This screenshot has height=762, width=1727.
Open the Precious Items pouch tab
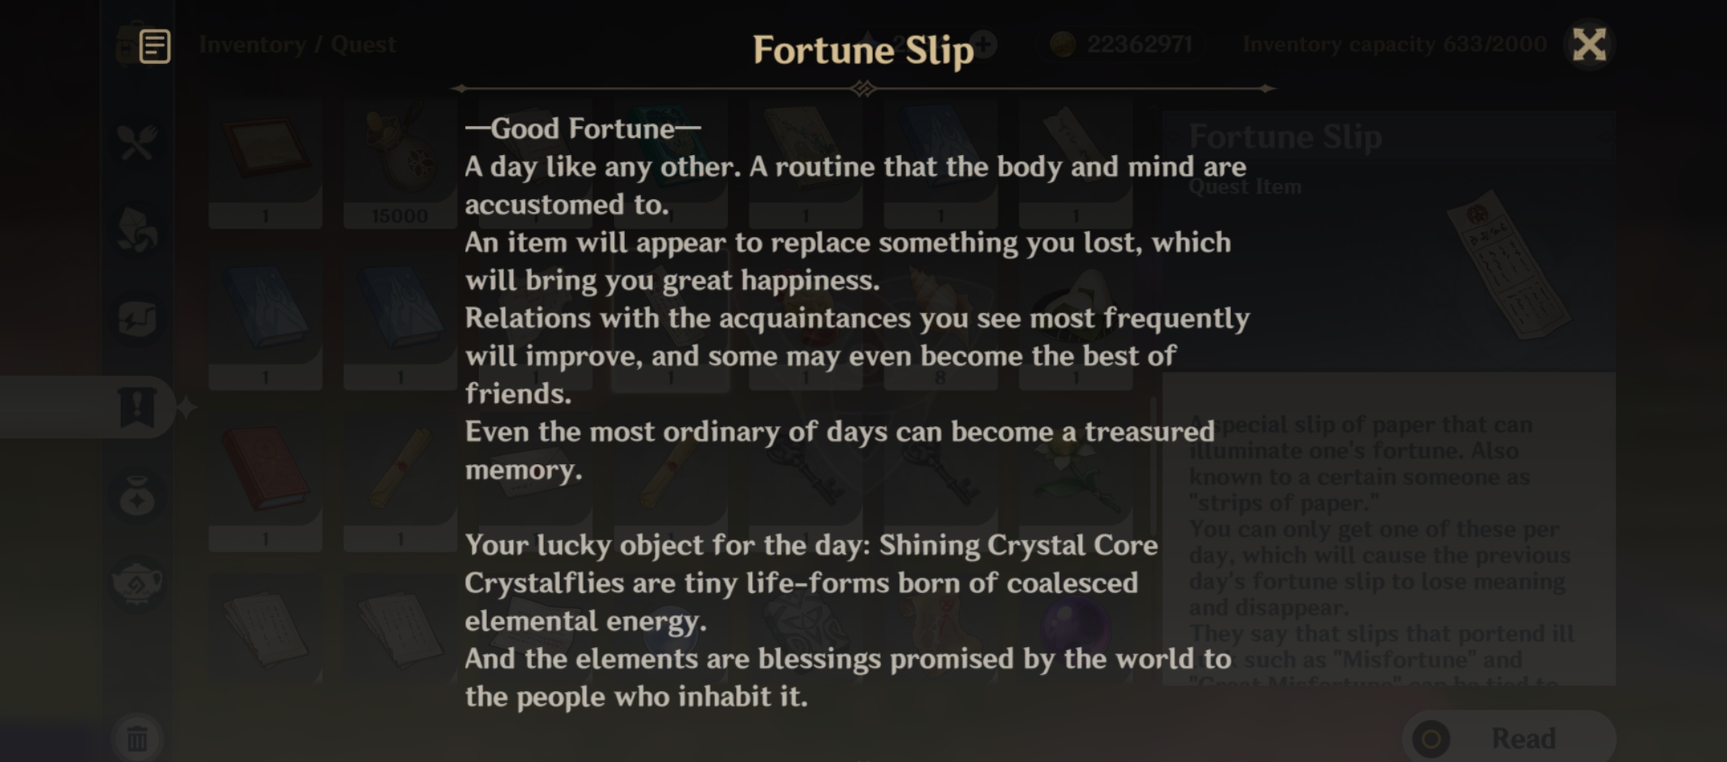point(137,496)
